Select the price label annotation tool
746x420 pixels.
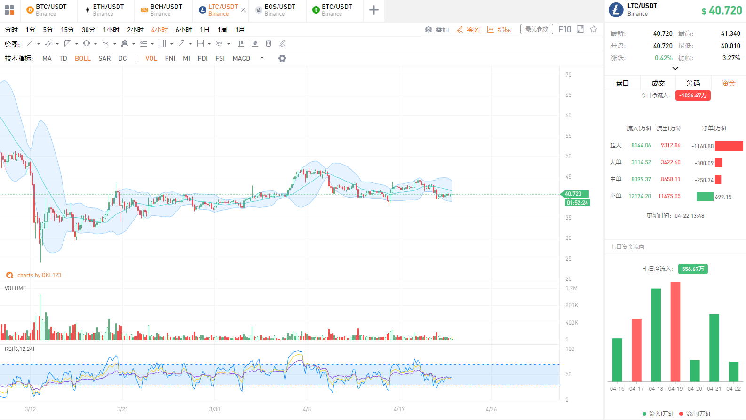click(x=219, y=43)
